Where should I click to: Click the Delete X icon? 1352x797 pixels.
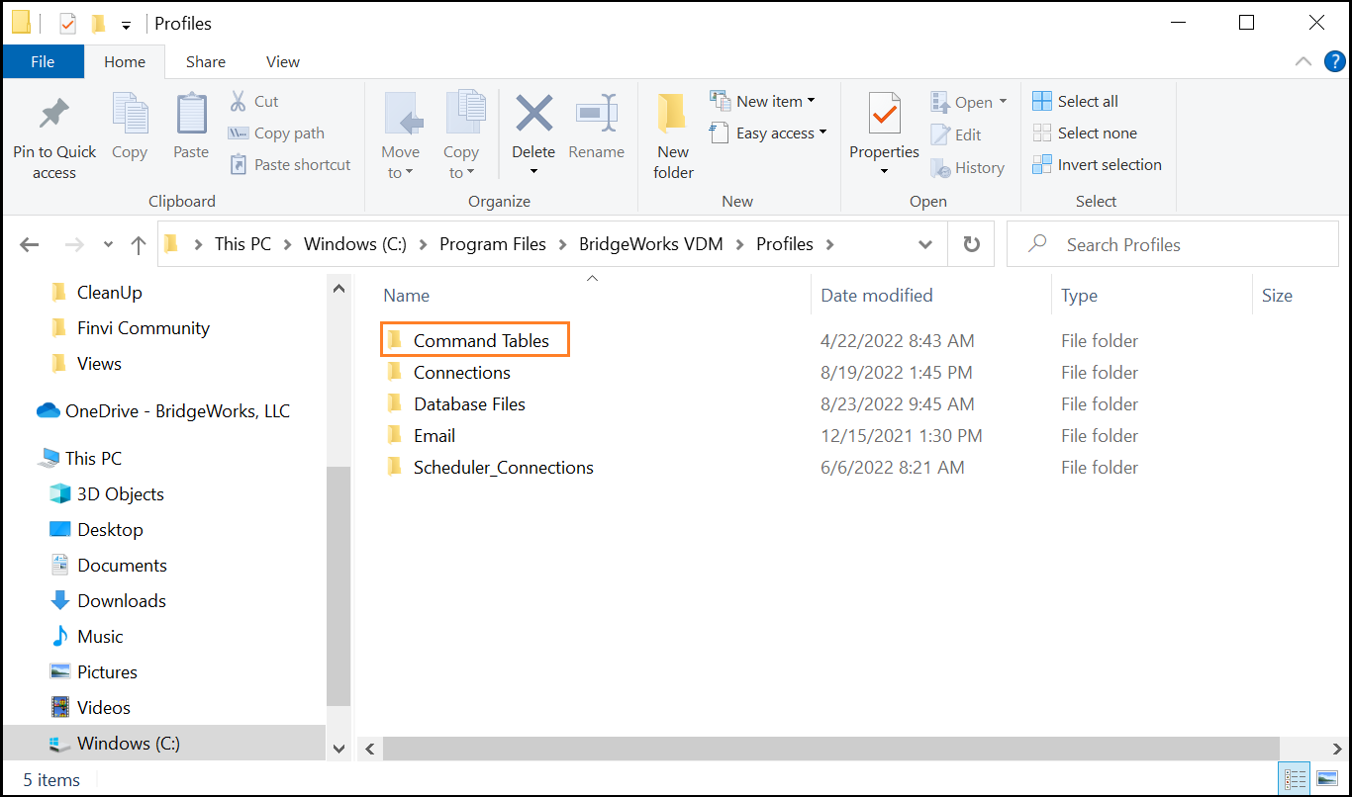click(533, 113)
